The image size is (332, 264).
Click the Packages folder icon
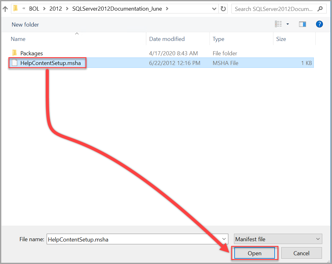(x=14, y=53)
